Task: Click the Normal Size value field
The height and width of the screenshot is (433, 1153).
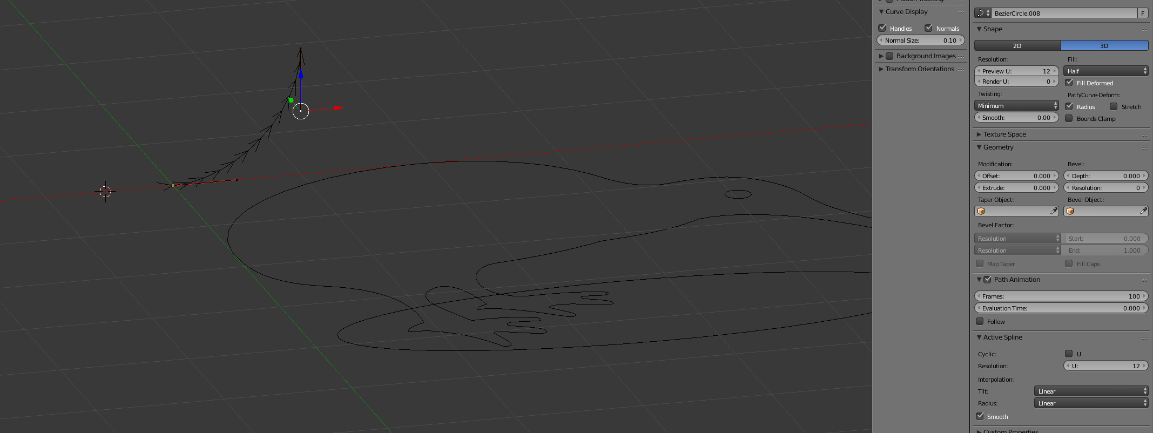Action: coord(920,40)
